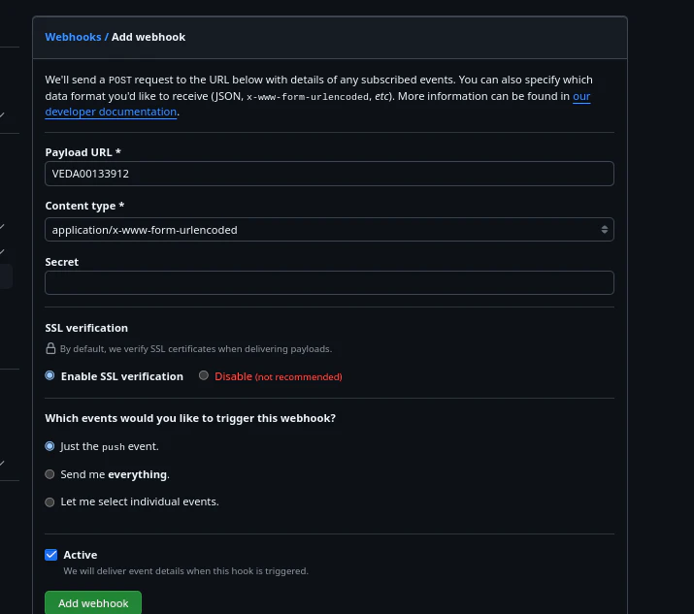The width and height of the screenshot is (694, 614).
Task: Go back via the Webhooks breadcrumb link
Action: tap(73, 37)
